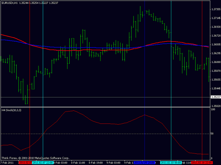Click price scale value 1.36505
221x165 pixels.
click(216, 45)
